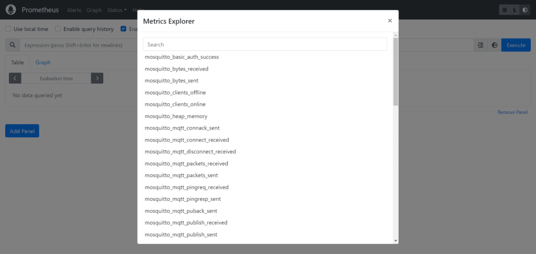
Task: Select the Graph panel tab
Action: point(43,63)
